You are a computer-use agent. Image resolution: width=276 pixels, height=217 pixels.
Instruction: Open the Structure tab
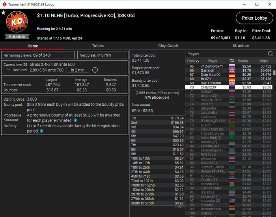point(241,46)
